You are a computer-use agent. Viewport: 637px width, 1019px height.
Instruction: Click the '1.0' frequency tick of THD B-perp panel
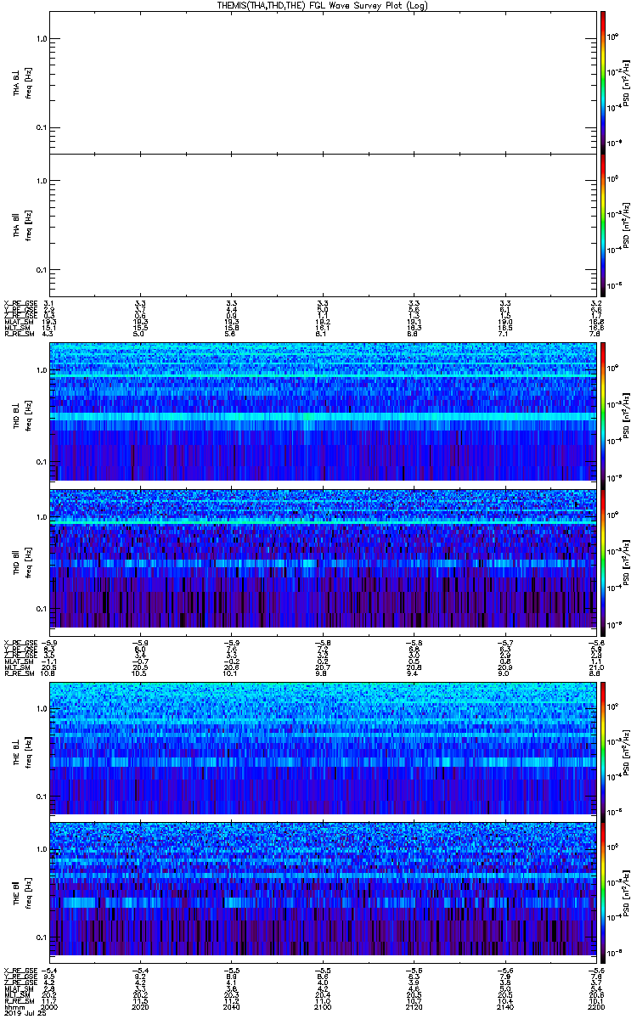41,371
